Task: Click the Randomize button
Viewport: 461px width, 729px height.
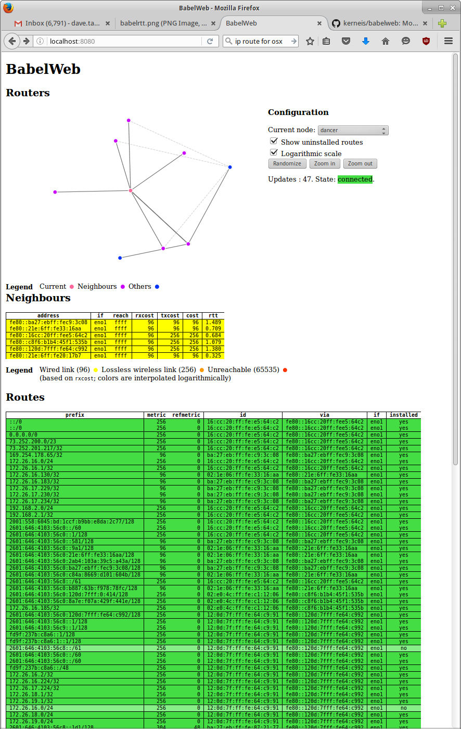Action: [x=287, y=163]
